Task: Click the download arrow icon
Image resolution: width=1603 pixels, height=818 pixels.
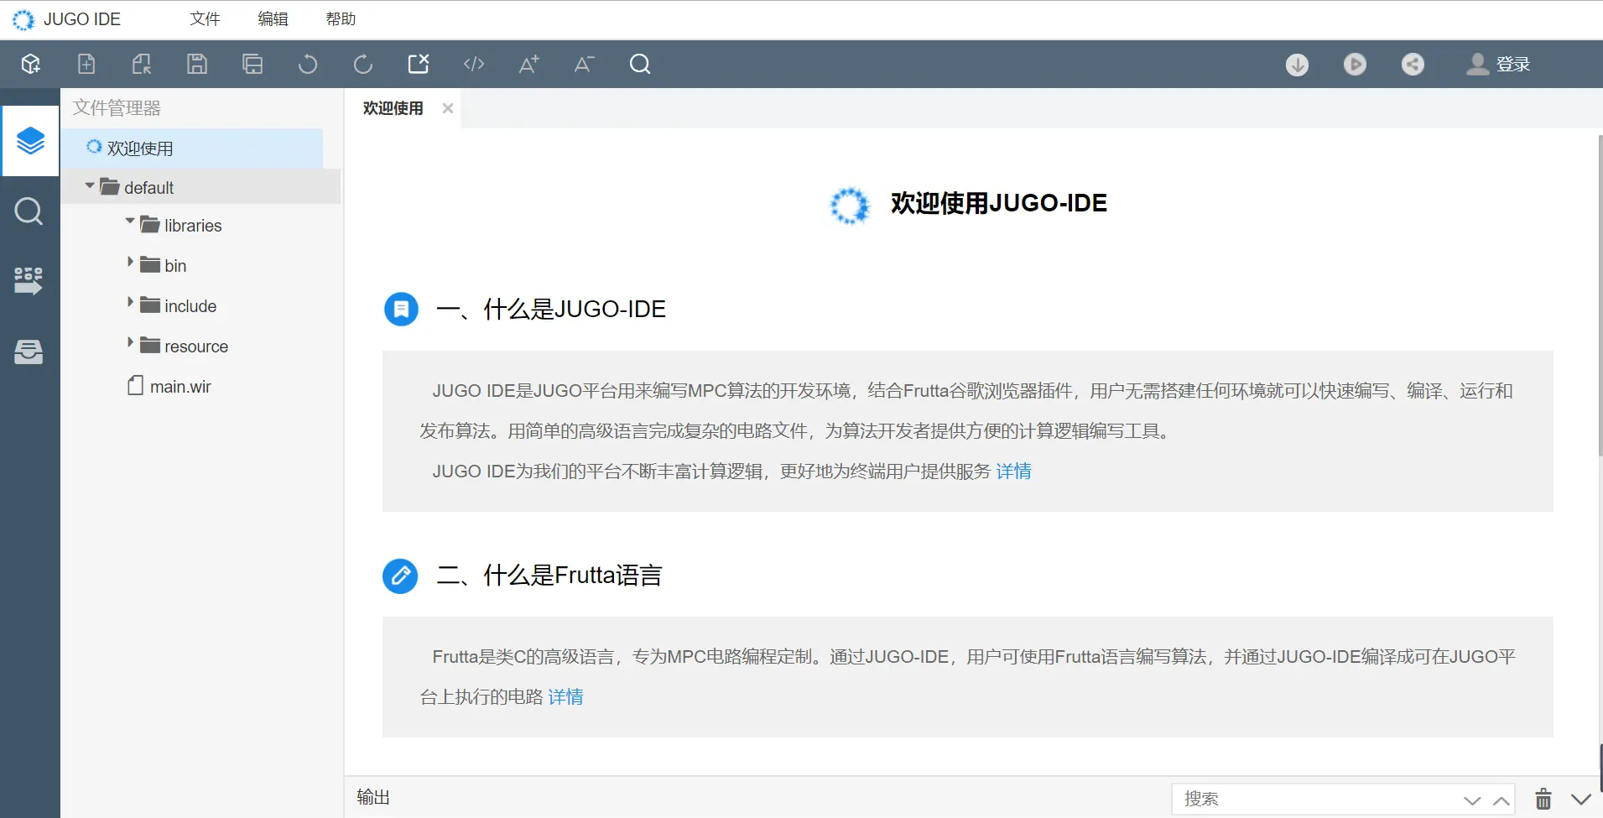Action: [x=1297, y=65]
